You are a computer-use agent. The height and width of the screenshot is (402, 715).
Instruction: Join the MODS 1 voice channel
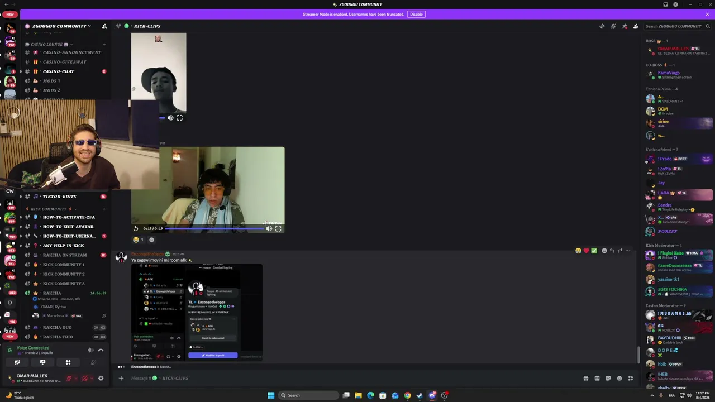click(x=66, y=81)
